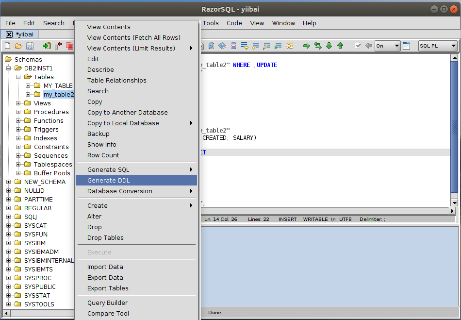Click editor vertical scrollbar down arrow

point(454,202)
